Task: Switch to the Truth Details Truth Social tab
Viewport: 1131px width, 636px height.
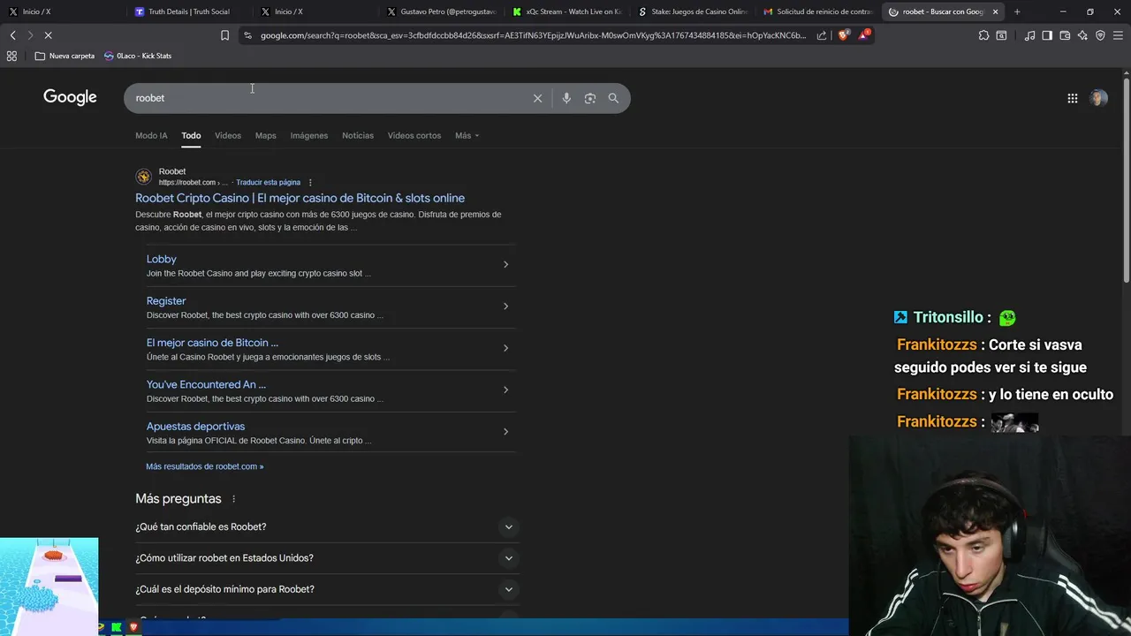Action: [x=188, y=11]
